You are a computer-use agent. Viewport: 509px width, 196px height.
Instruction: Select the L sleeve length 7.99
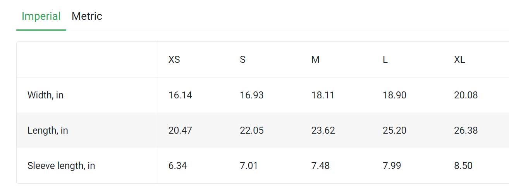392,166
